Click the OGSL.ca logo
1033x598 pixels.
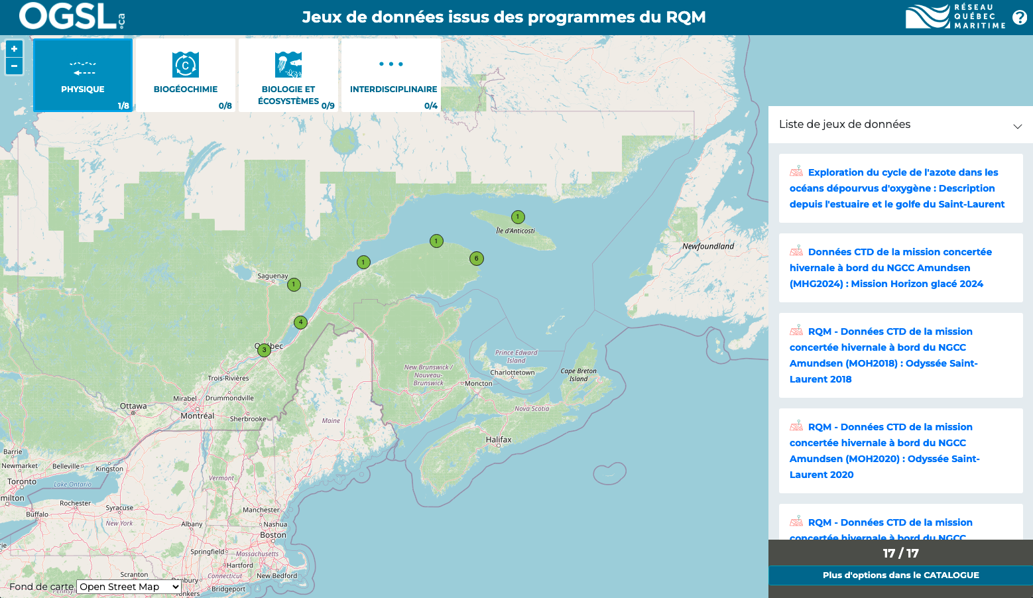coord(72,17)
